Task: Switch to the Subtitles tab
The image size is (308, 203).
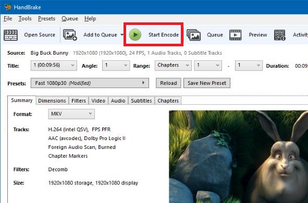Action: pos(141,100)
